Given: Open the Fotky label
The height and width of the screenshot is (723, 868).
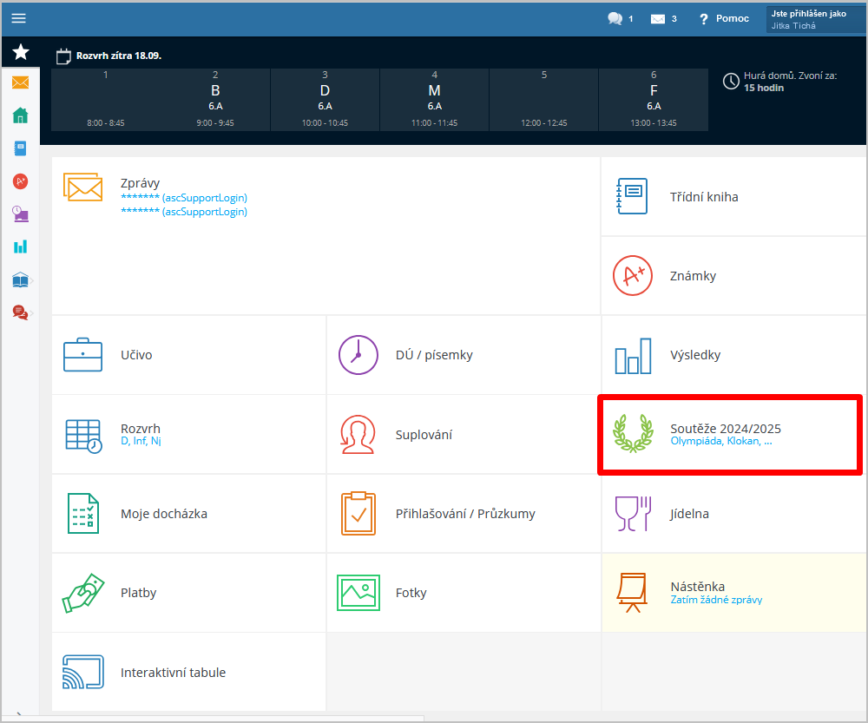Looking at the screenshot, I should pyautogui.click(x=411, y=593).
